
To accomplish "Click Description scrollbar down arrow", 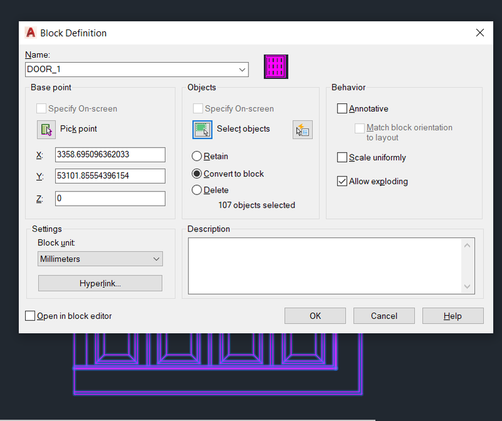I will click(x=467, y=286).
